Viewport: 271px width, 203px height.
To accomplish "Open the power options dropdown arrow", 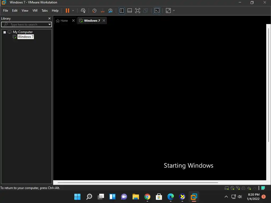I will 73,11.
